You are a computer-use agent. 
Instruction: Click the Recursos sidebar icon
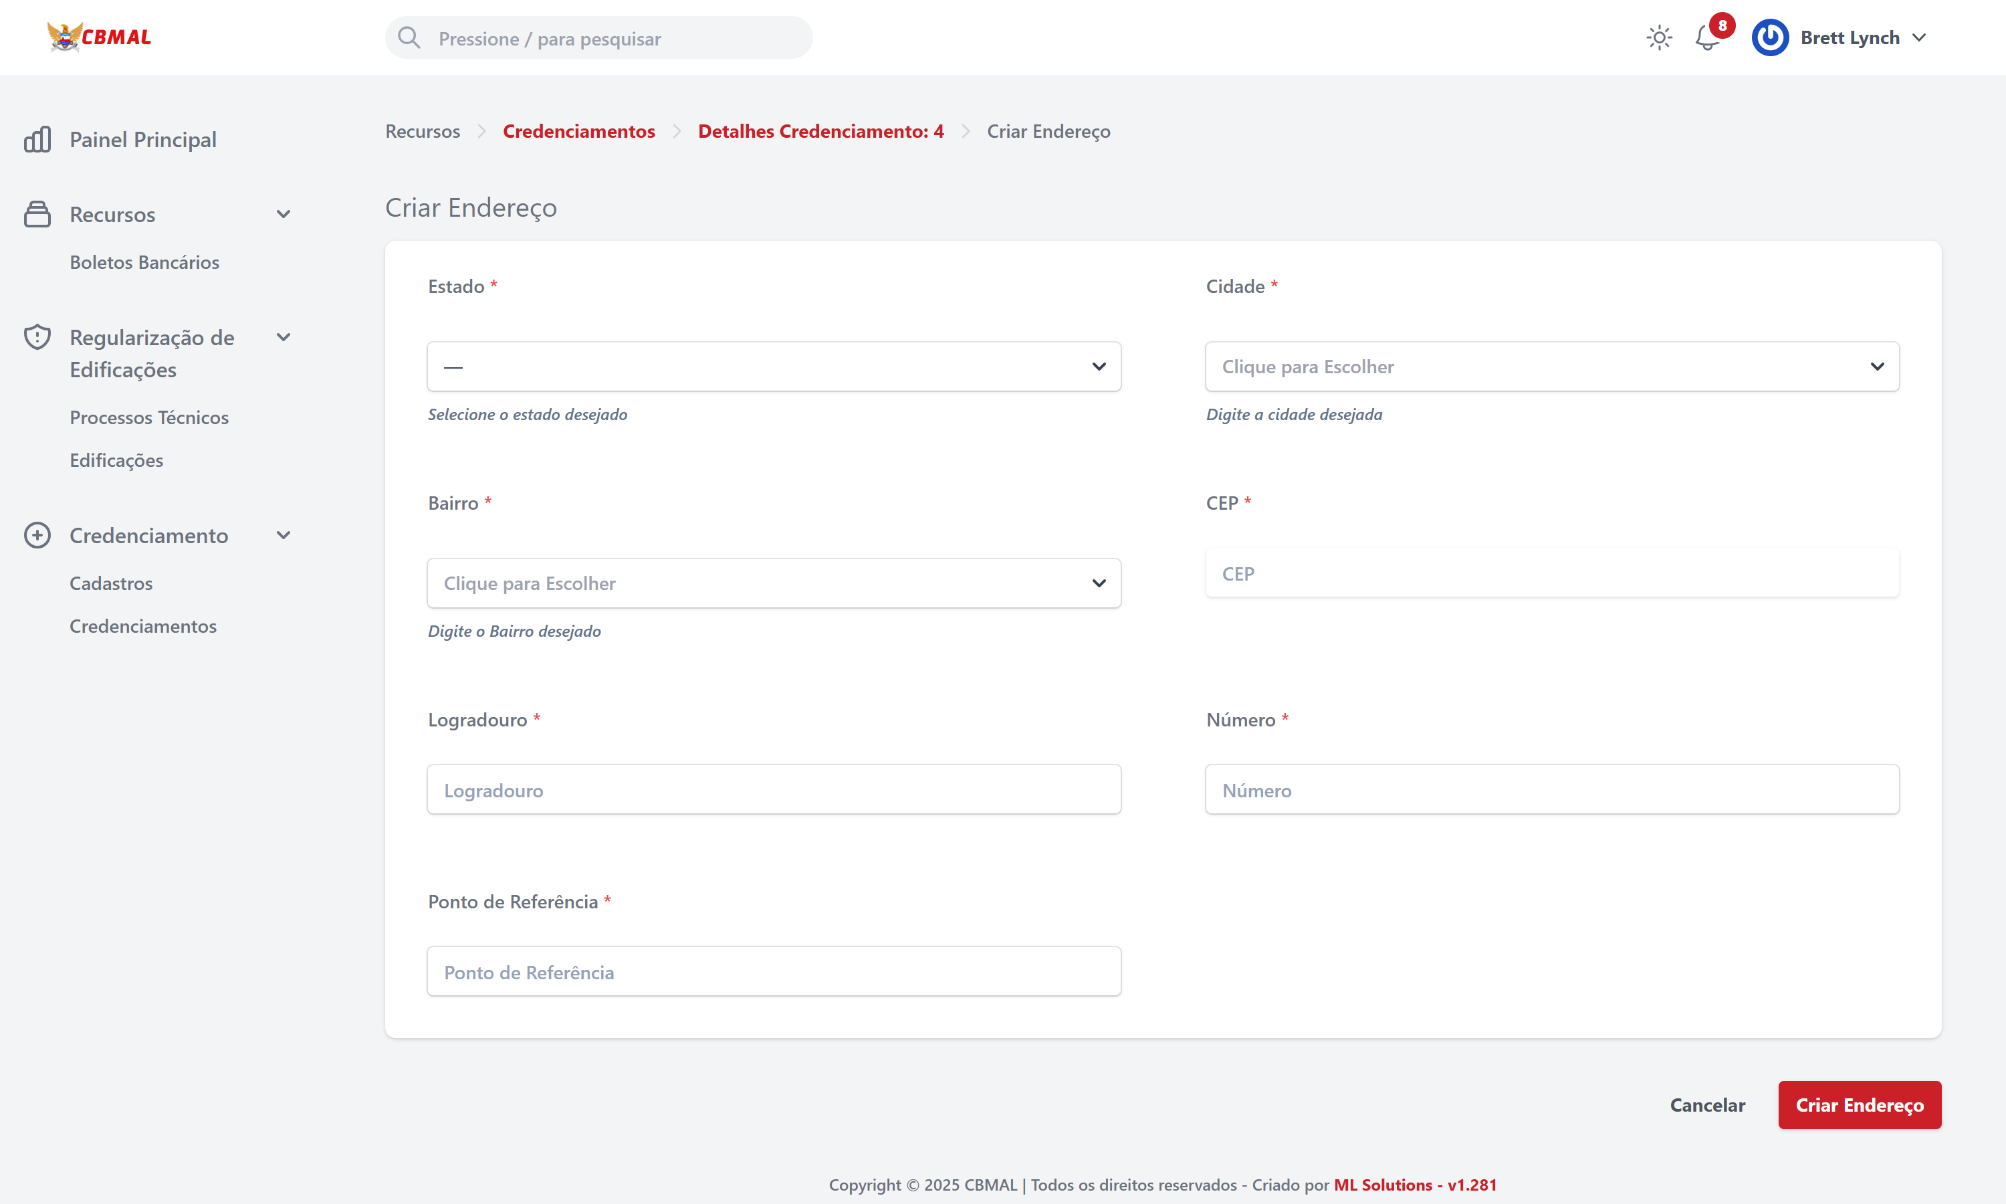click(37, 214)
